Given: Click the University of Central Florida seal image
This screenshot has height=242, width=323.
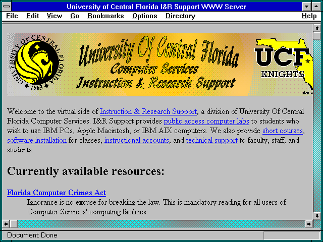Looking at the screenshot, I should pyautogui.click(x=37, y=63).
